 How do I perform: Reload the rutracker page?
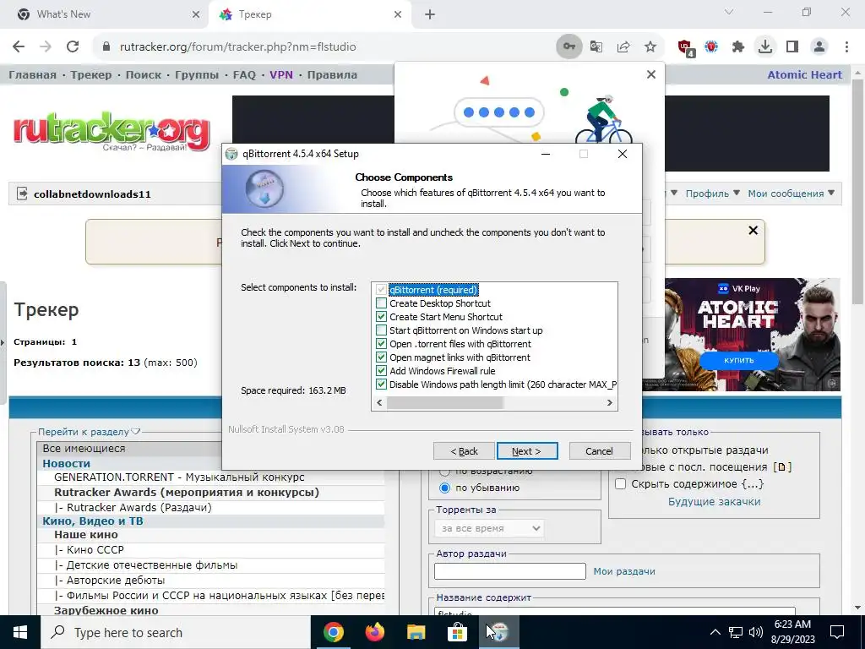[73, 47]
